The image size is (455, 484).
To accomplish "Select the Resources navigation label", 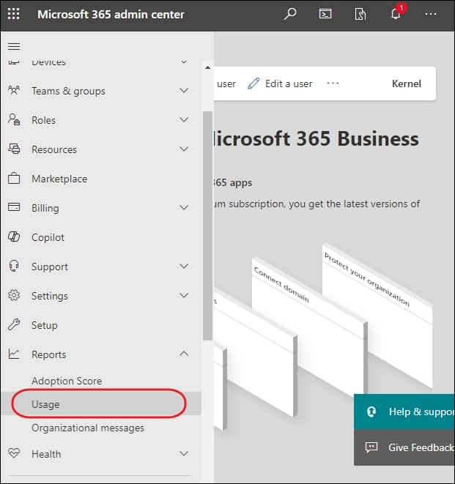I will 54,149.
